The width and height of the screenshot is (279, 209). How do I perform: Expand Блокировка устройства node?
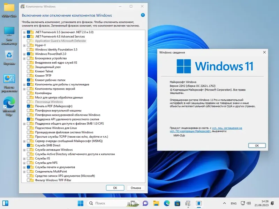tap(24, 59)
